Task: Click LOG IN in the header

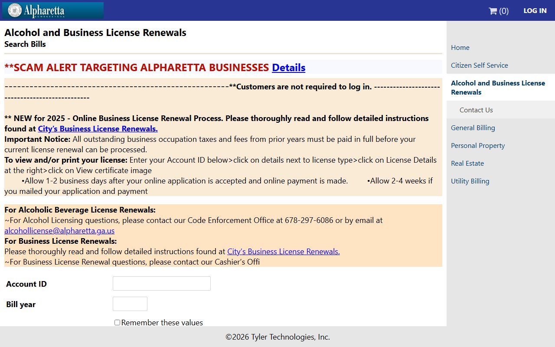Action: [x=535, y=11]
